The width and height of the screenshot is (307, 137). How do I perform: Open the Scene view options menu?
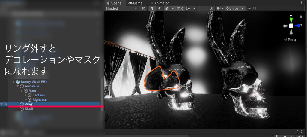[302, 3]
